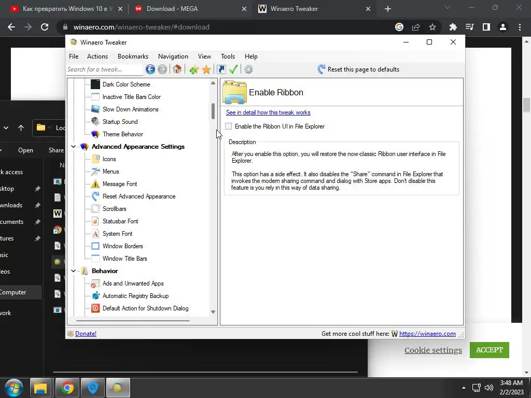Select Inactive Title Bars Color item
The image size is (531, 398).
[x=131, y=97]
